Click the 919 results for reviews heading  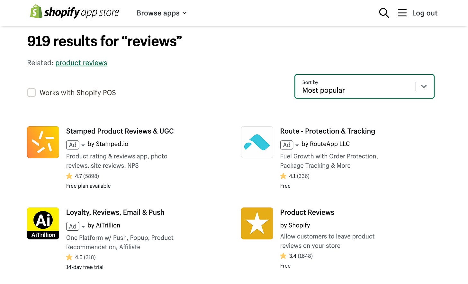[x=104, y=41]
